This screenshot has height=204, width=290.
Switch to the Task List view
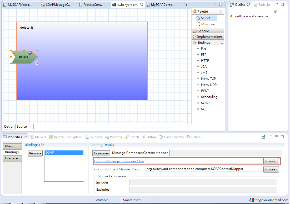pos(262,5)
